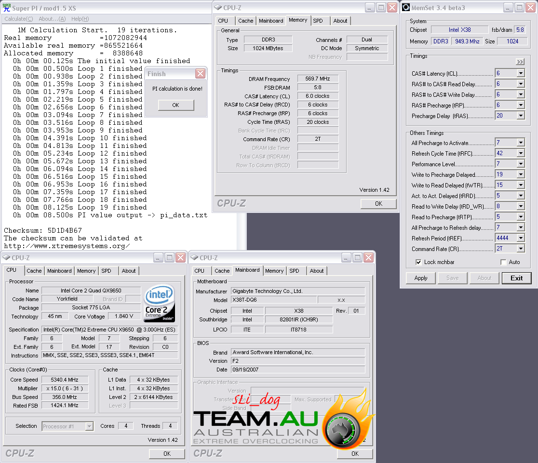Click the BIOS date 09/19/2007 value

point(298,370)
